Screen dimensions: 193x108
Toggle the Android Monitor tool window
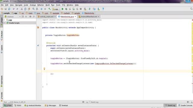point(33,105)
